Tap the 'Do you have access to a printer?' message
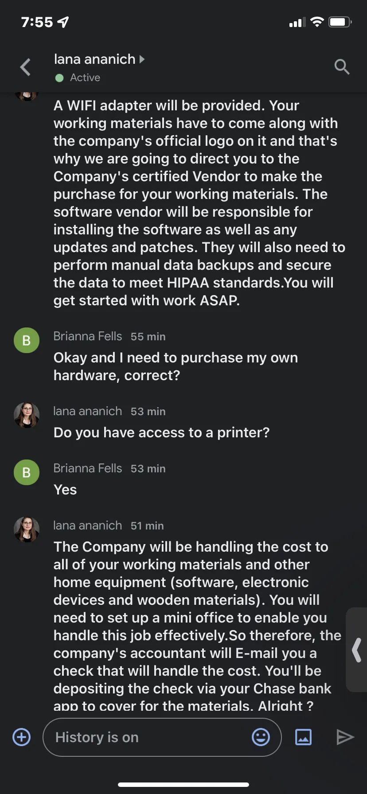 [162, 432]
